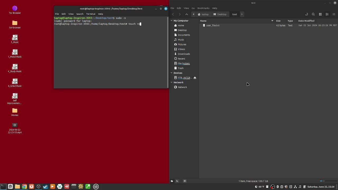Open search in file manager
The width and height of the screenshot is (338, 190).
click(x=313, y=14)
